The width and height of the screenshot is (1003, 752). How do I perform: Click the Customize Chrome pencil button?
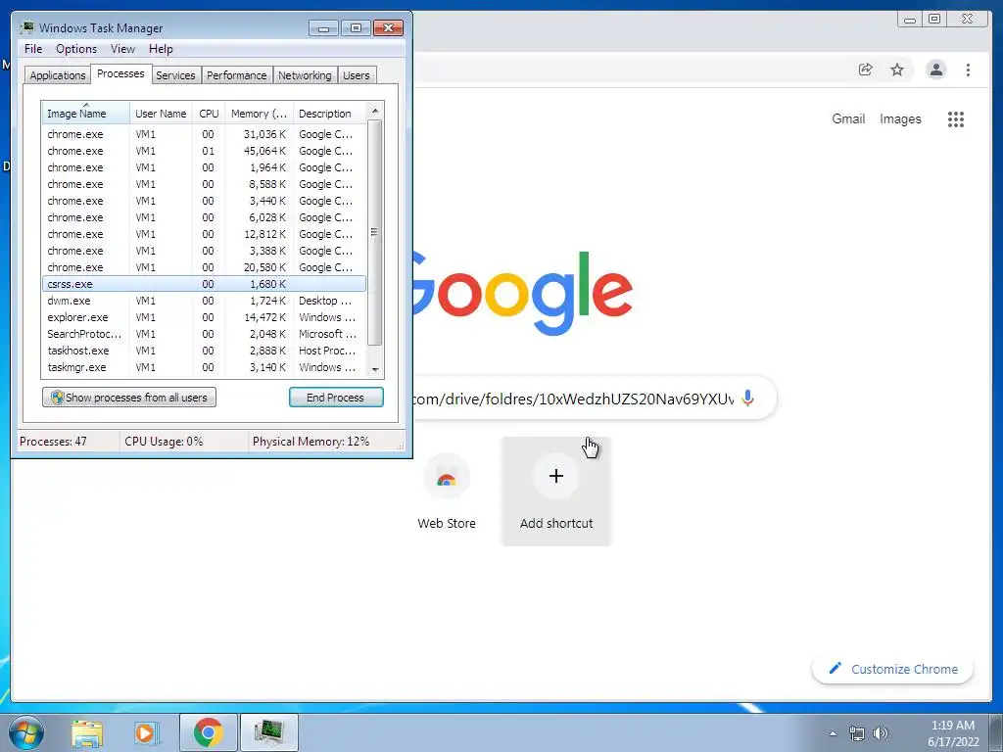(893, 669)
